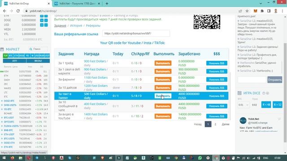
Task: Click the market search field Поиск
Action: pos(38,49)
